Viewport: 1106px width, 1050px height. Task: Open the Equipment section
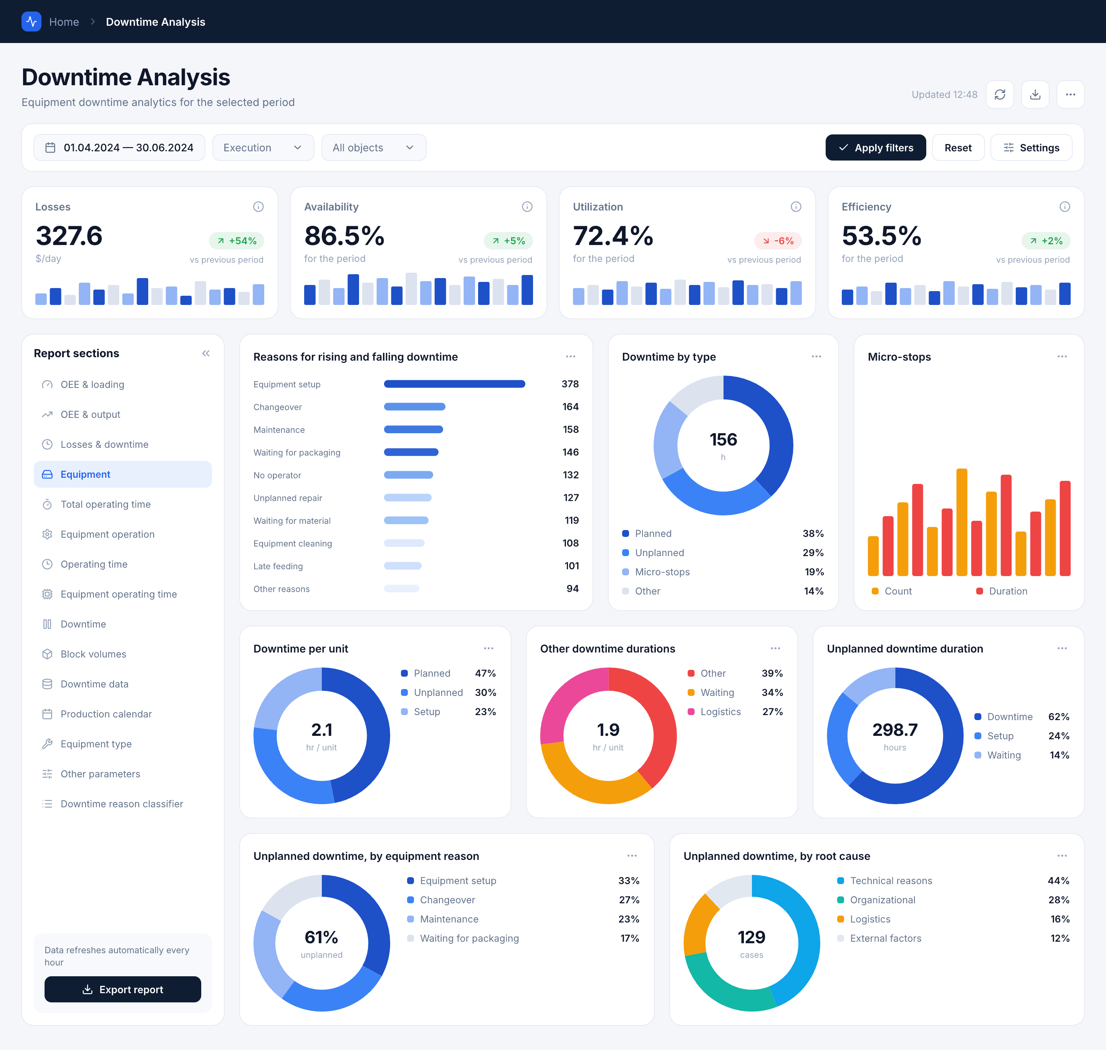coord(123,475)
